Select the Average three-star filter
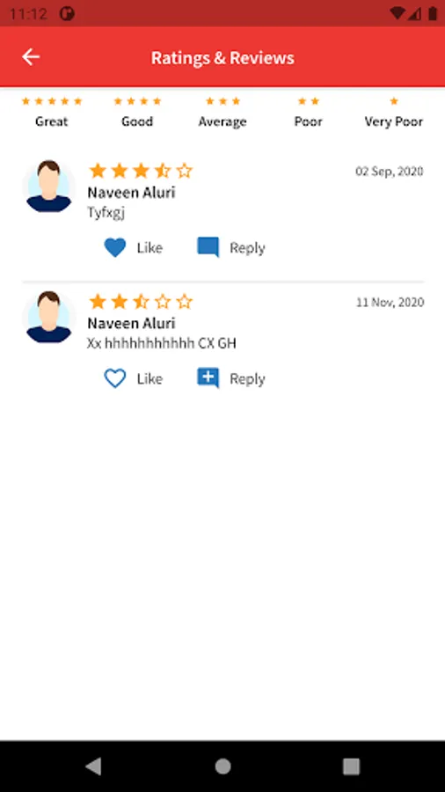445x792 pixels. tap(222, 112)
